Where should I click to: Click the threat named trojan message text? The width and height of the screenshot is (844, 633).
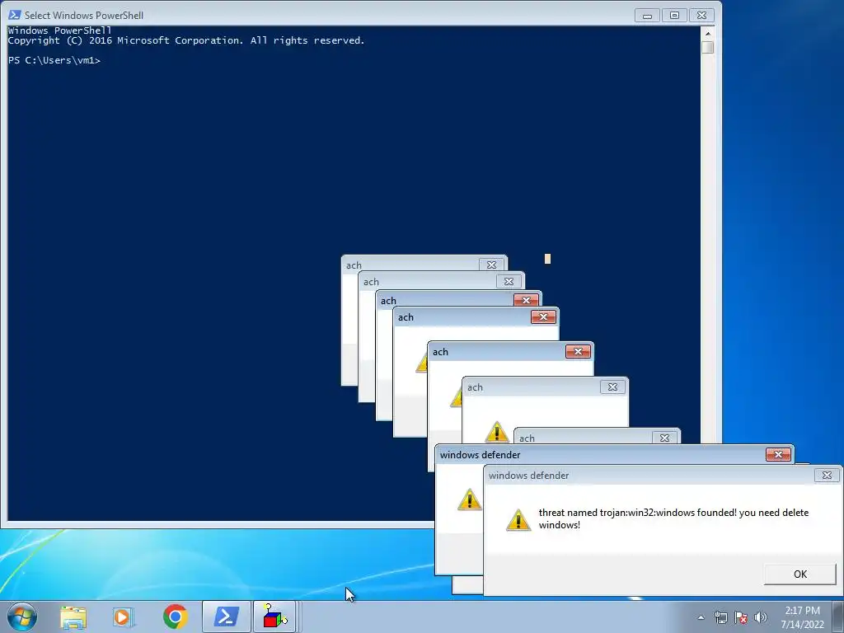click(x=673, y=518)
